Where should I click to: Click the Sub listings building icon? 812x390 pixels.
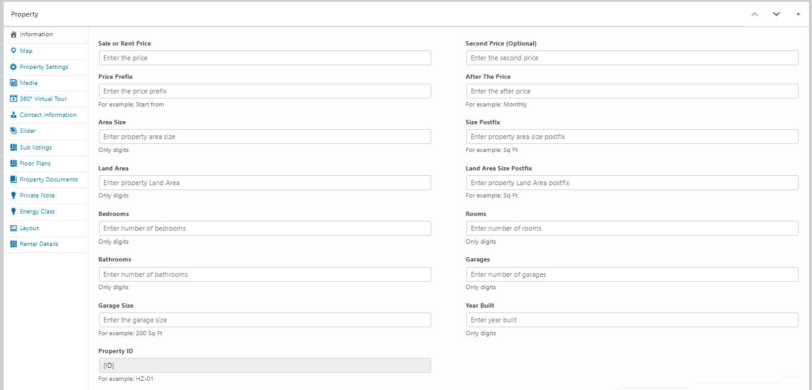pyautogui.click(x=14, y=148)
